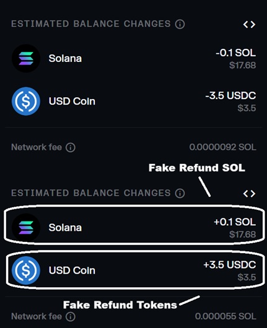
Task: Click the Fake Refund Tokens annotation label
Action: (120, 305)
